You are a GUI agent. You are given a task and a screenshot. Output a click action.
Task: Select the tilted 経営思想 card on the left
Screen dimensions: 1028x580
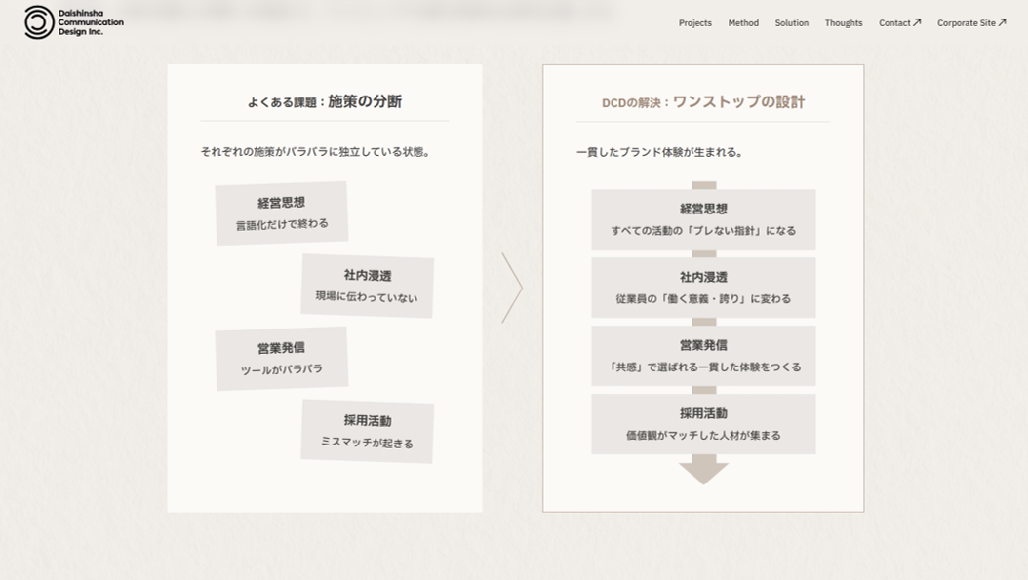coord(281,213)
